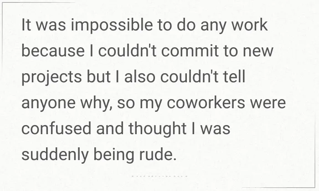Click the word "confused" in the text
The width and height of the screenshot is (319, 191).
tap(56, 128)
